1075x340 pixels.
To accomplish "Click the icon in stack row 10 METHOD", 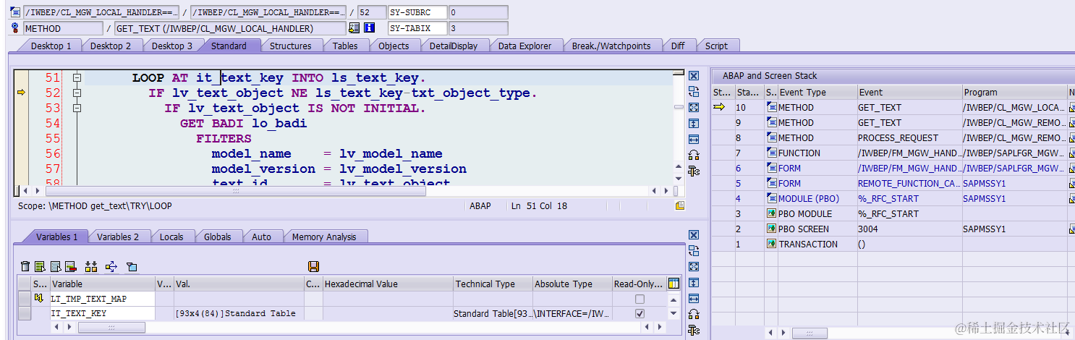I will 772,107.
